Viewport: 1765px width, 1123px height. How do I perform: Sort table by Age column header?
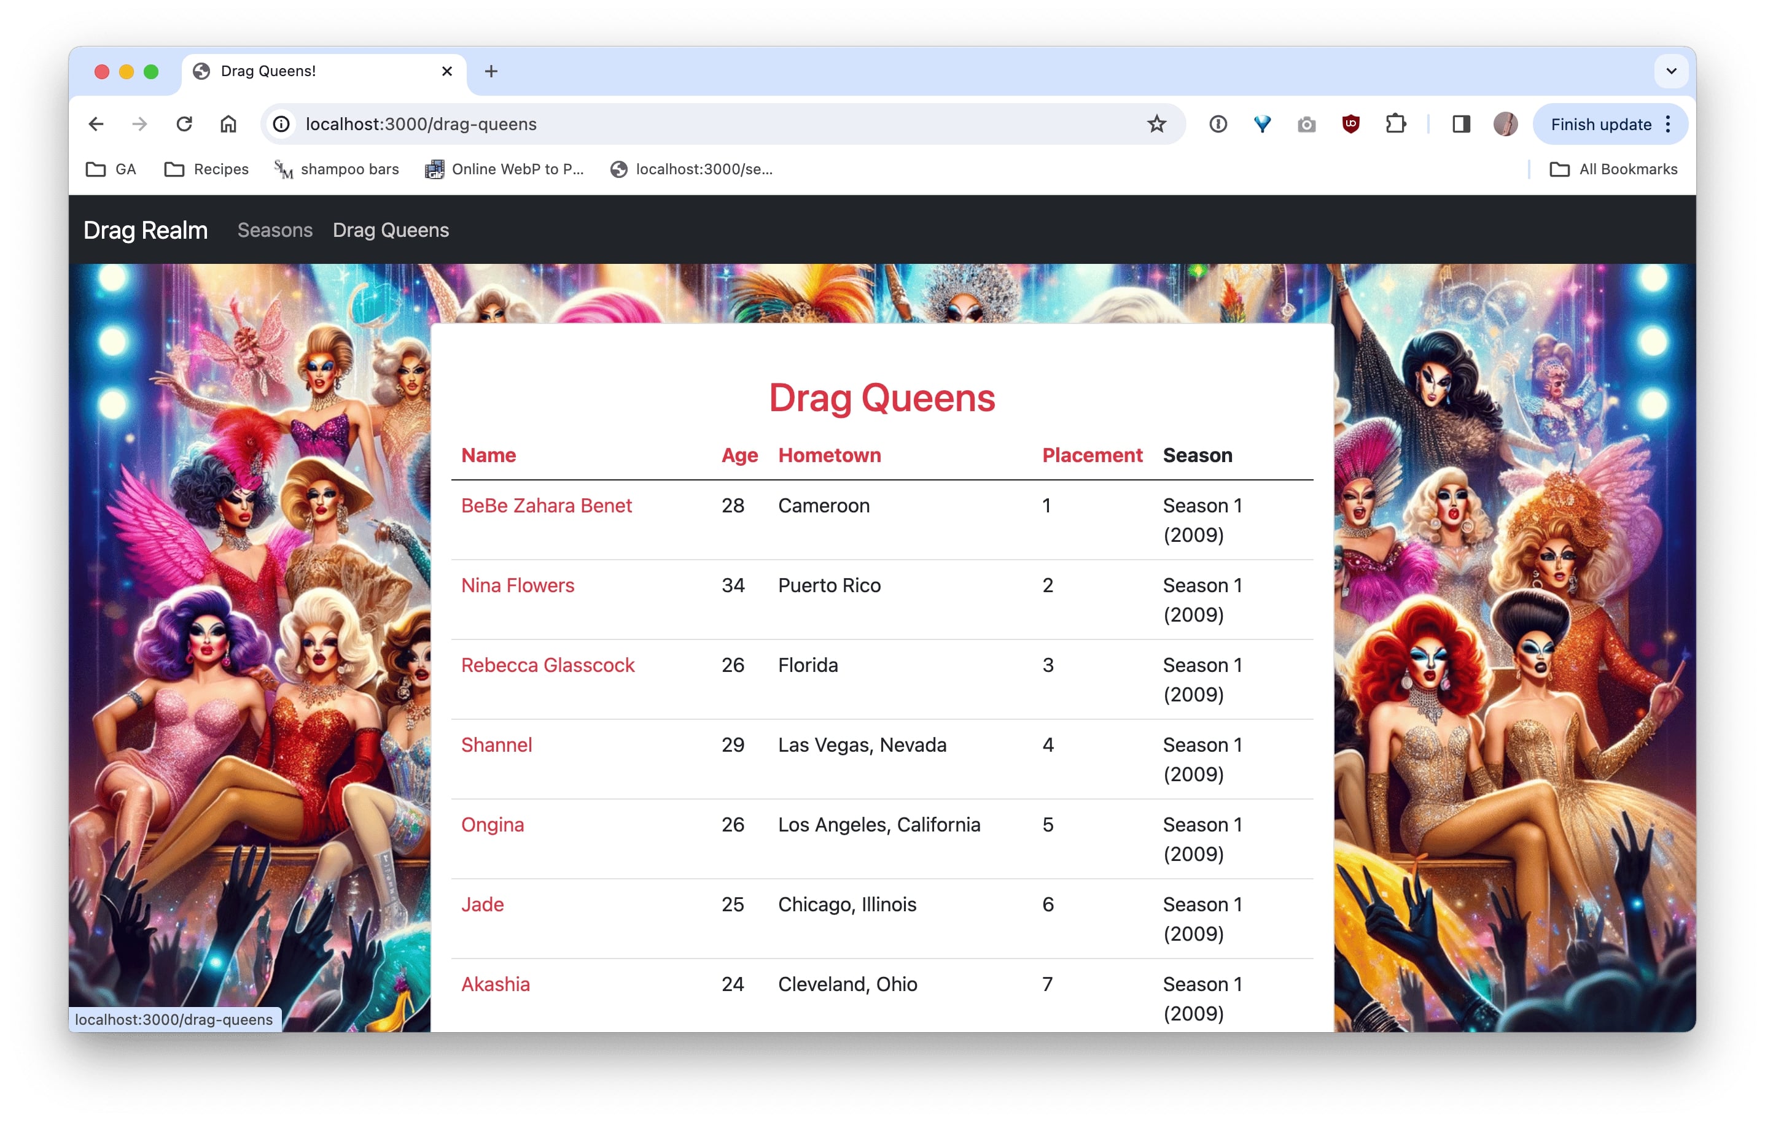pos(739,455)
